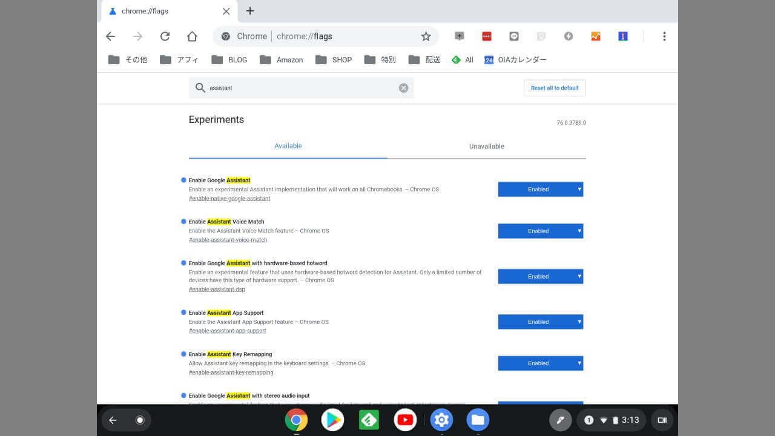
Task: Click the home icon in toolbar
Action: [x=192, y=36]
